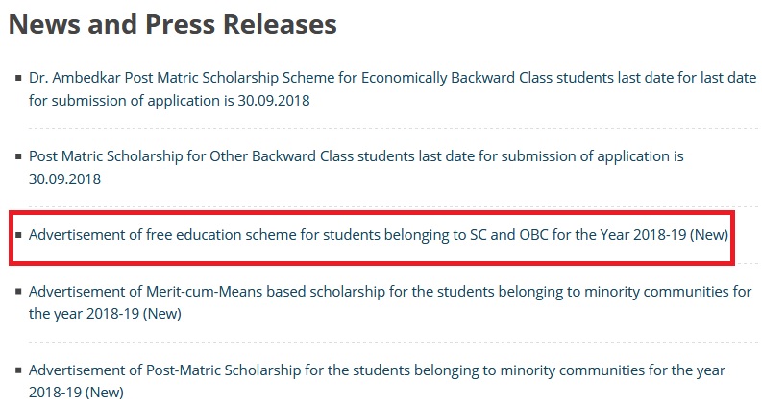Open the Merit-cum-Means based scholarship advertisement
The width and height of the screenshot is (762, 406).
pos(288,289)
